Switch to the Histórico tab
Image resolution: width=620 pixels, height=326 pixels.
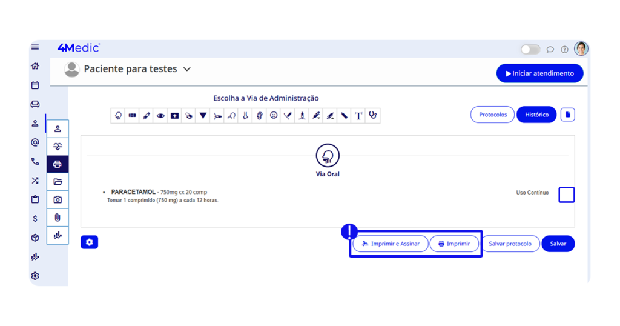point(536,115)
